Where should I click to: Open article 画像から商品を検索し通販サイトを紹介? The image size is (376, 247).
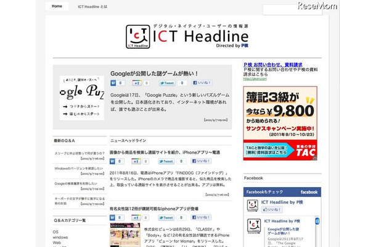165,153
